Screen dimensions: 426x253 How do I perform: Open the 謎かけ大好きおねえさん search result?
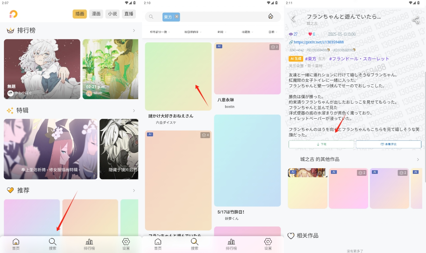click(178, 76)
